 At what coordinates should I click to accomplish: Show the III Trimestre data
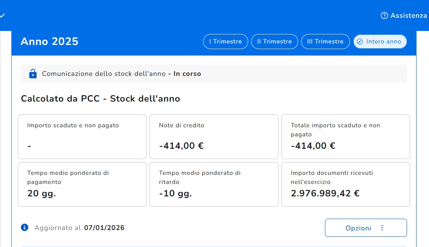[x=325, y=42]
